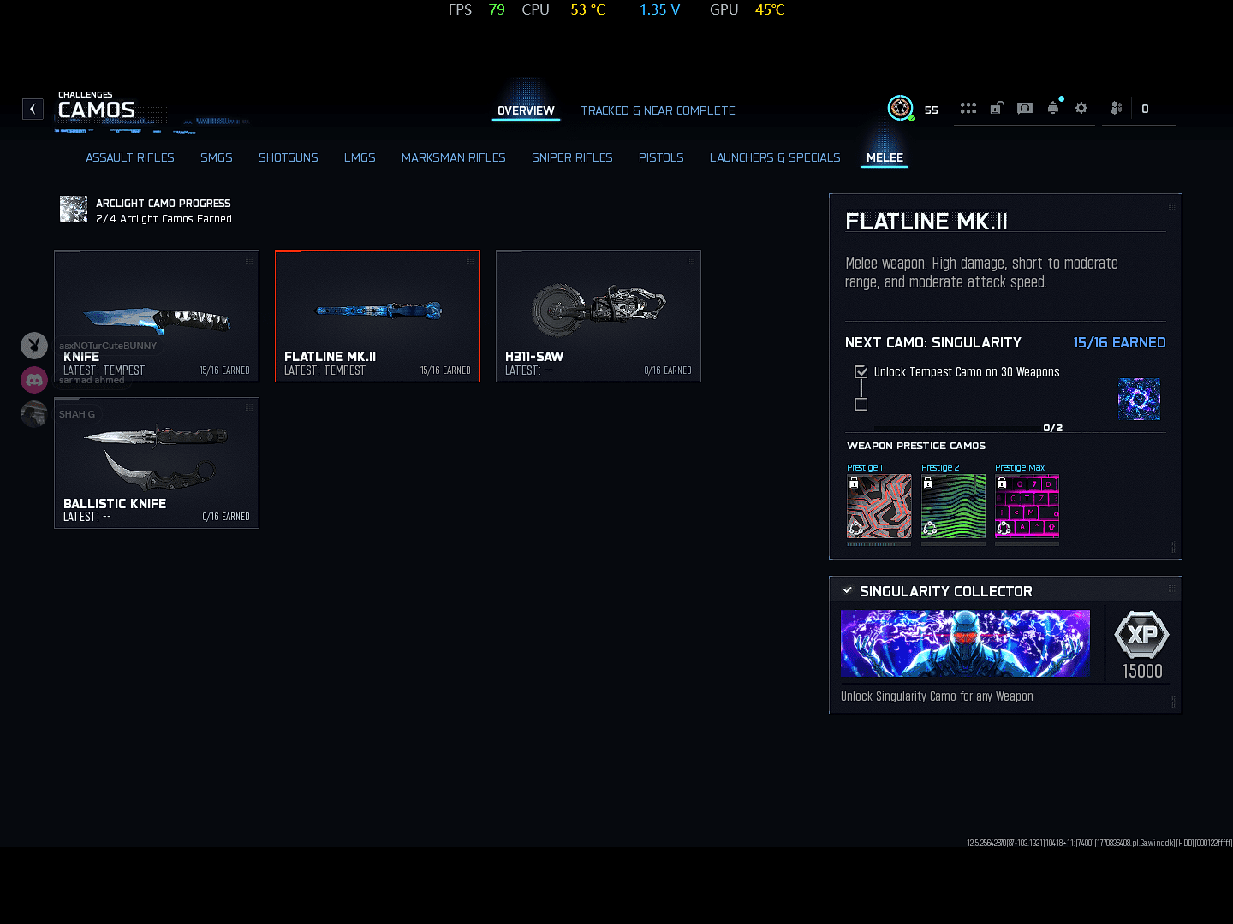Select the Ballistic Knife weapon card
Screen dimensions: 1233x924
[x=157, y=463]
